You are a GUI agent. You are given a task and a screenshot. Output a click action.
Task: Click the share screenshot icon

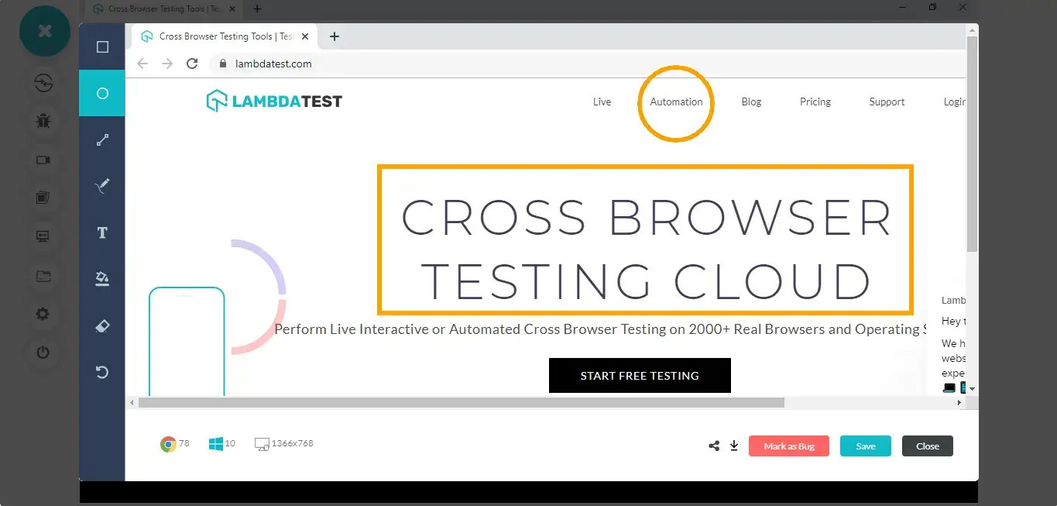[714, 446]
